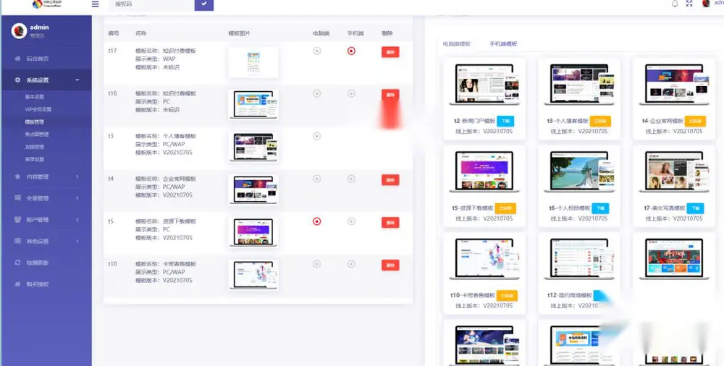This screenshot has width=724, height=366.
Task: Focus the 授权码 input field
Action: [x=152, y=4]
